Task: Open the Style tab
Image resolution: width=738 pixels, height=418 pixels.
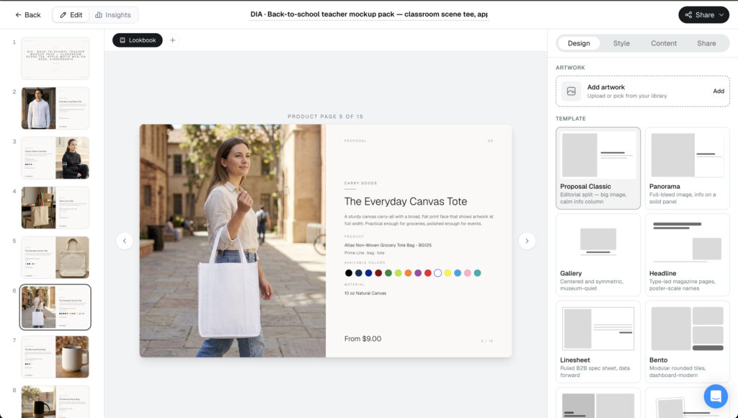Action: click(621, 43)
